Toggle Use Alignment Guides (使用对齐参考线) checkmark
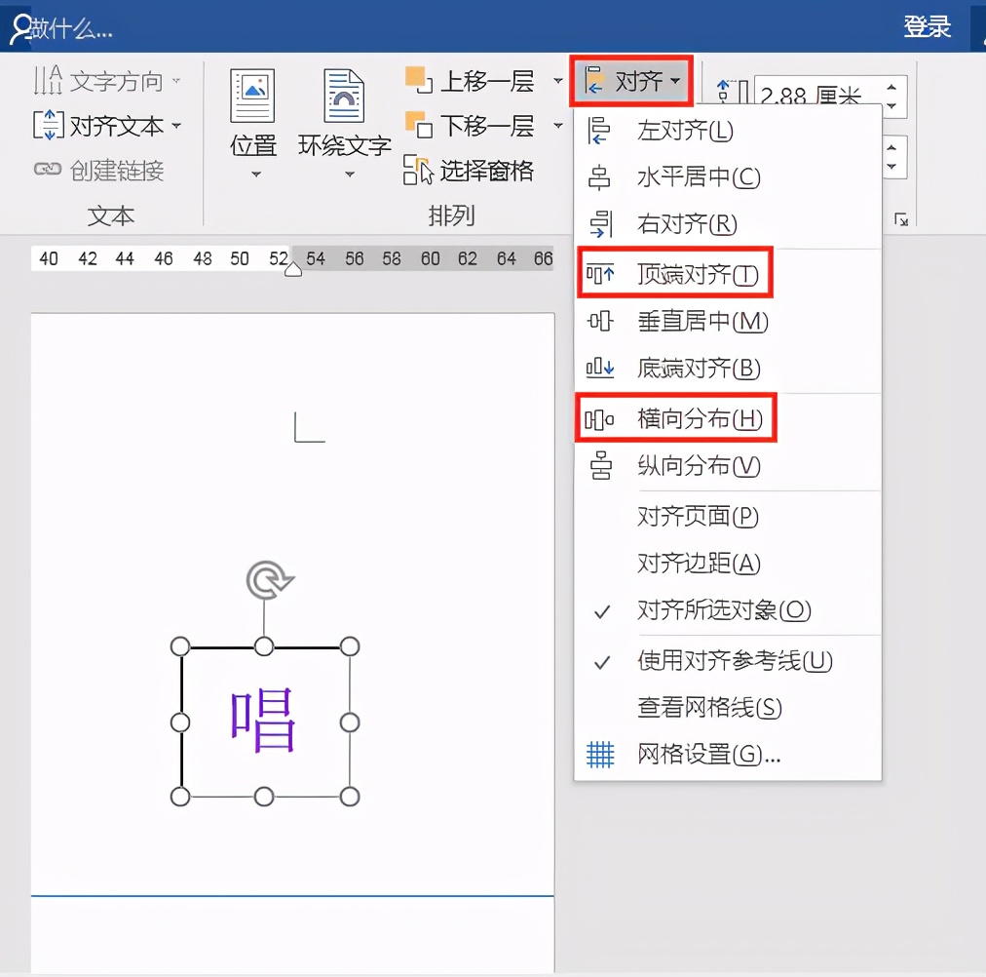 pyautogui.click(x=602, y=661)
